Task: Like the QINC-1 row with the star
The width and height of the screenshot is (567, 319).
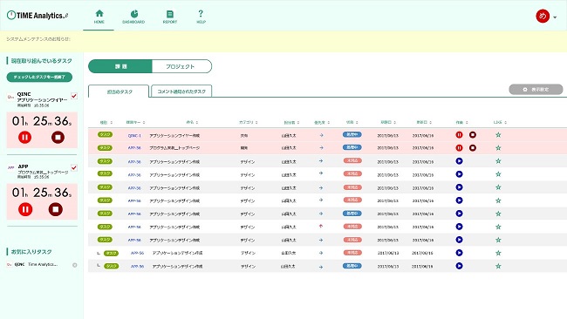Action: (498, 135)
